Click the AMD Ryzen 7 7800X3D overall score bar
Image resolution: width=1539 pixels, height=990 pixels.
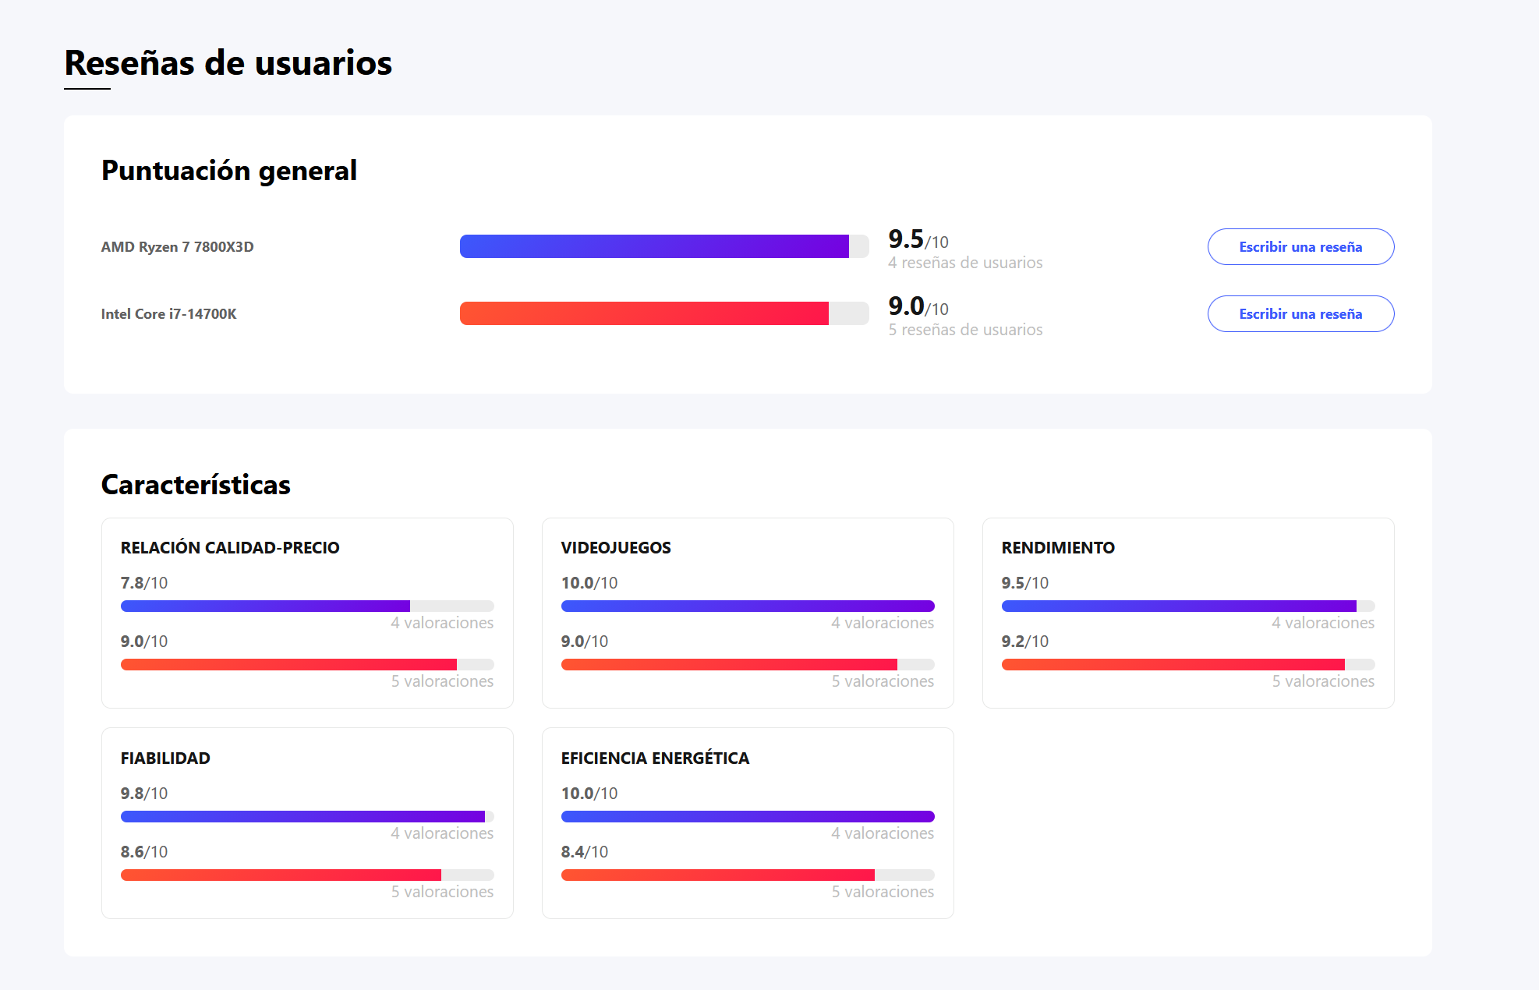pyautogui.click(x=663, y=246)
